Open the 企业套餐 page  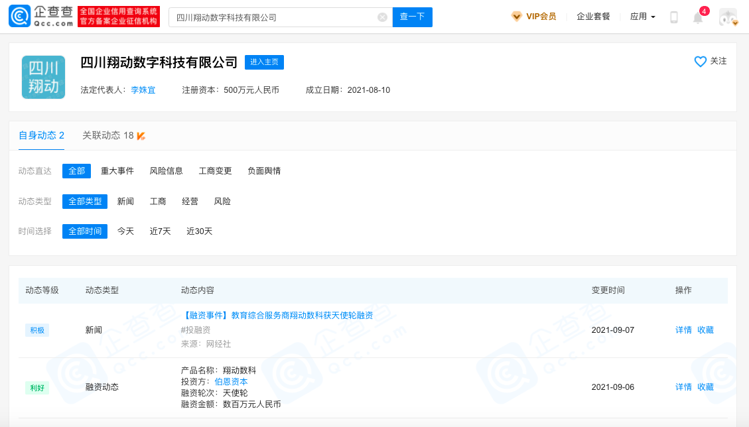click(593, 17)
